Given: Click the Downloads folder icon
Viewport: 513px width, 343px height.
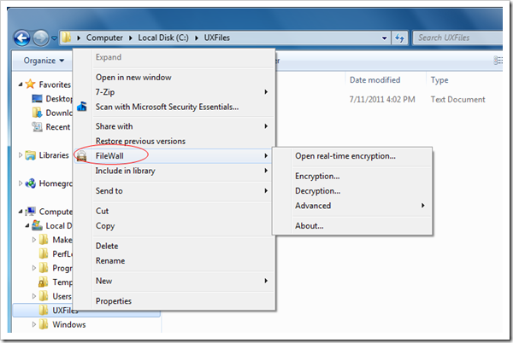Looking at the screenshot, I should [x=38, y=113].
